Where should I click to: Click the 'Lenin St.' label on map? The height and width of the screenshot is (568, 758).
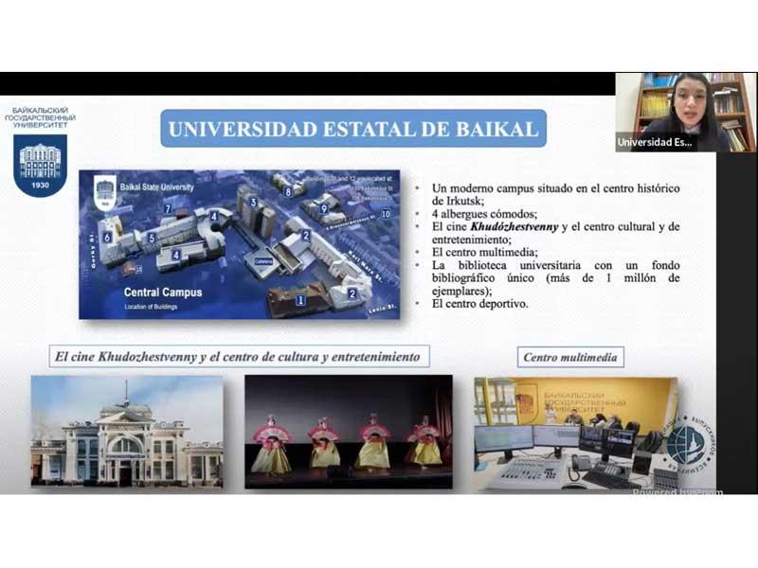click(383, 309)
